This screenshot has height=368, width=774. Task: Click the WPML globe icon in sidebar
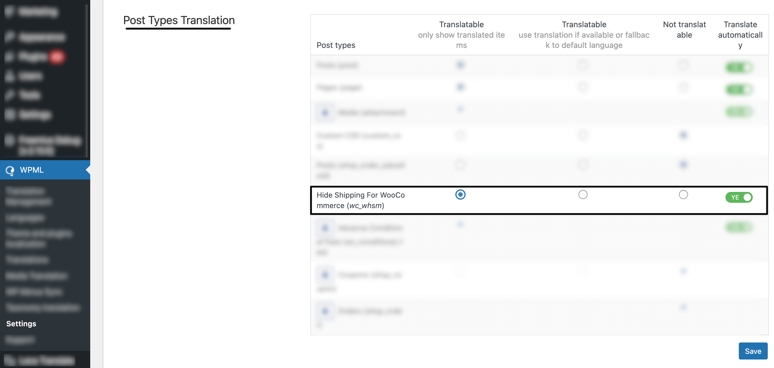[10, 170]
